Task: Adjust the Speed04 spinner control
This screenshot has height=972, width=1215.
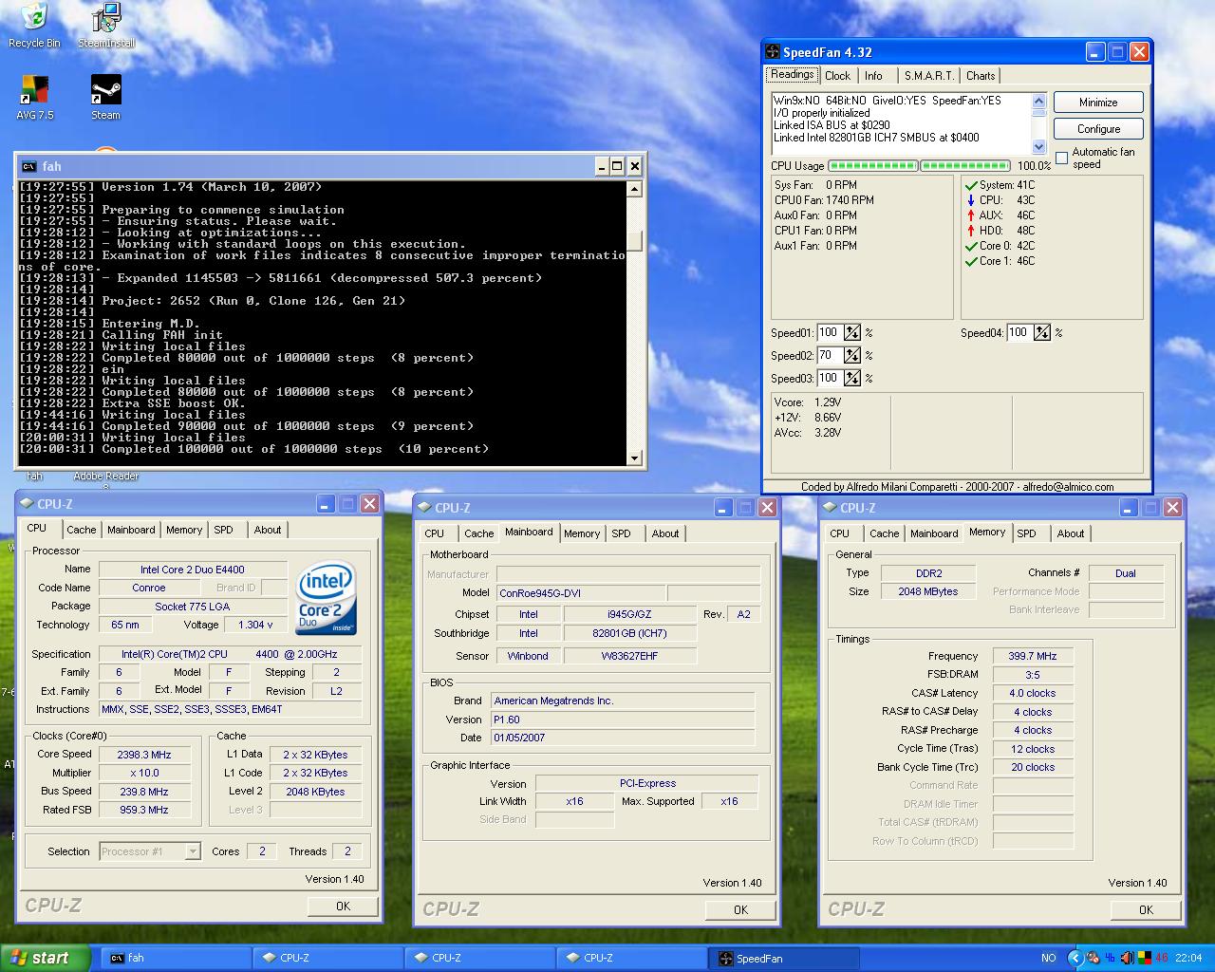Action: coord(1042,332)
